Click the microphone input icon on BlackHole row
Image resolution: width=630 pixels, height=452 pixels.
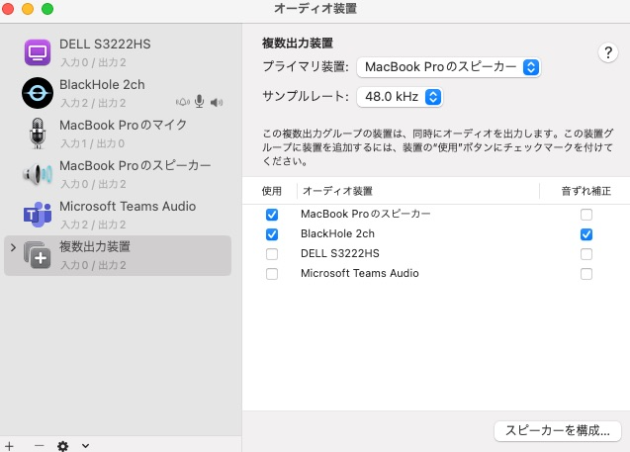pos(200,102)
